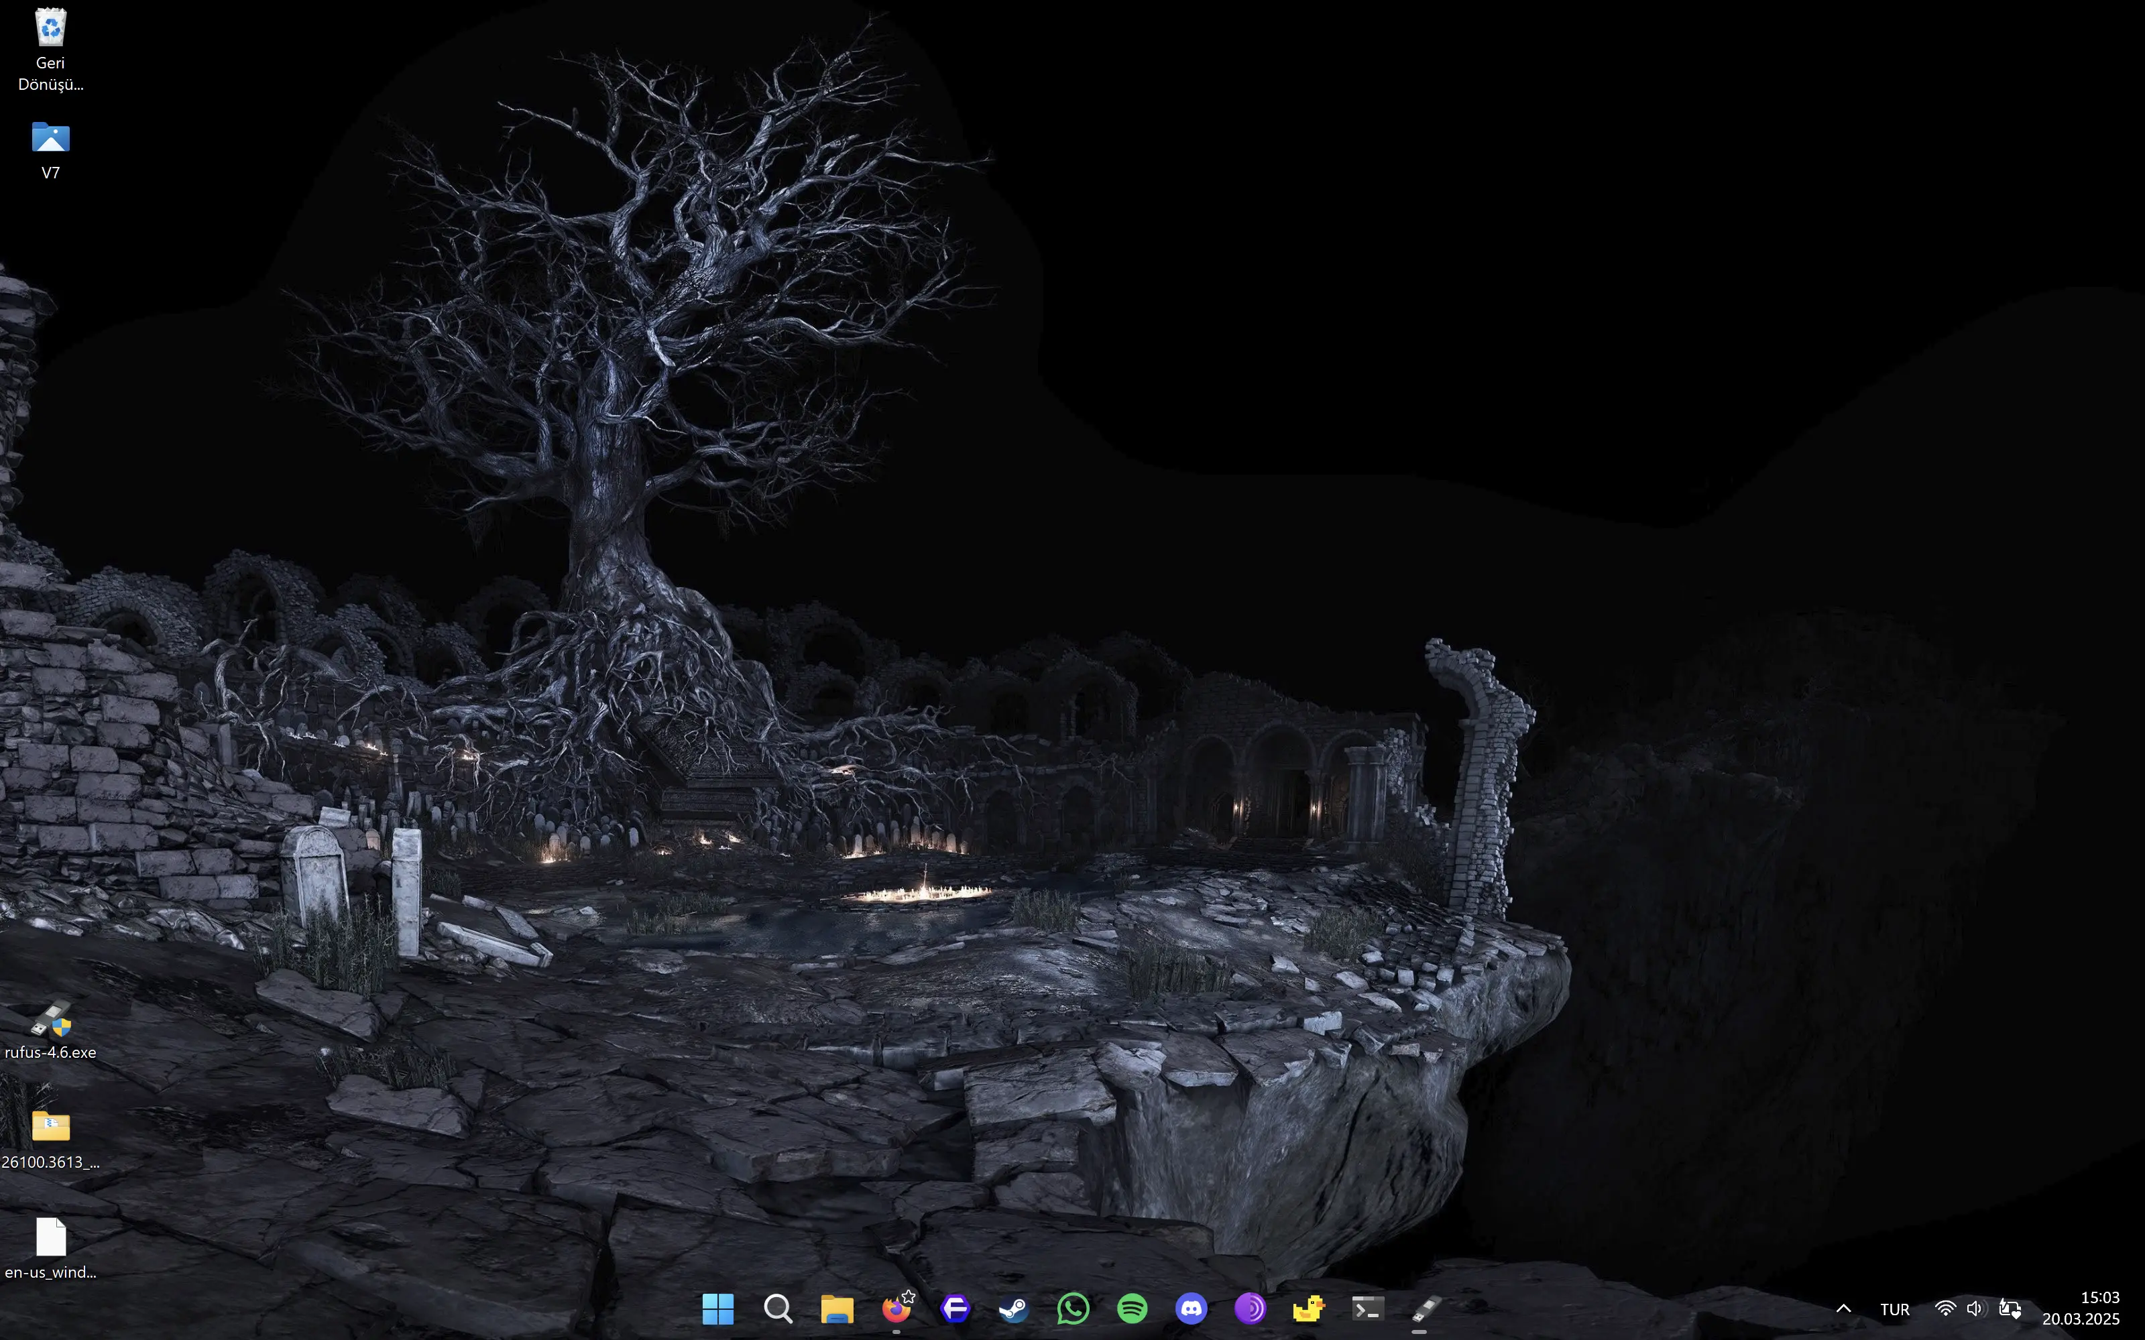The height and width of the screenshot is (1340, 2145).
Task: Open Discord from the taskbar
Action: [x=1192, y=1309]
